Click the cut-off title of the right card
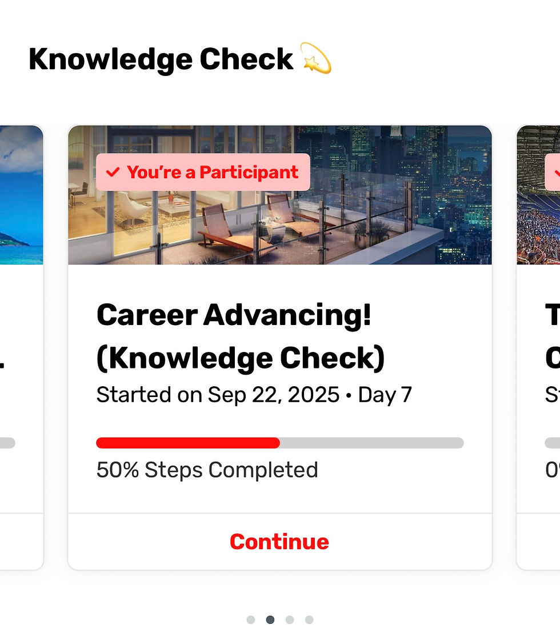Image resolution: width=560 pixels, height=625 pixels. 552,336
